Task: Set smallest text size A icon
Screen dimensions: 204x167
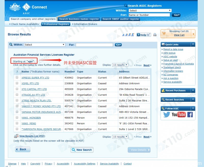Action: click(123, 35)
